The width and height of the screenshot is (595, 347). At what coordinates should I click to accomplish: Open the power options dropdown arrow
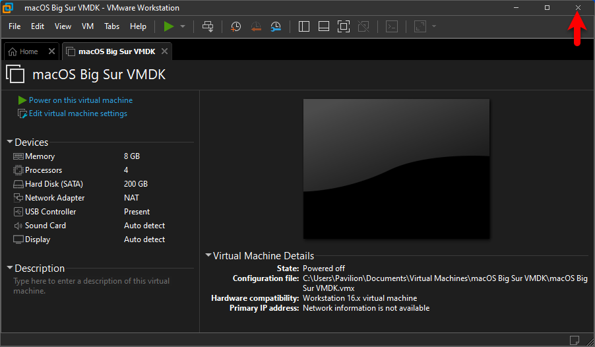[183, 26]
